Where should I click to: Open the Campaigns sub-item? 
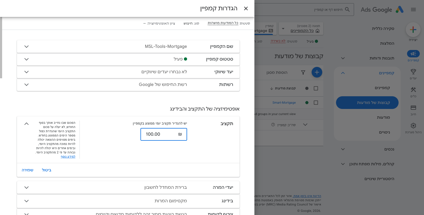tap(382, 88)
